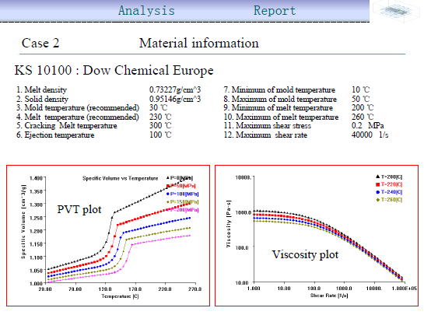Screen dimensions: 424x315
Task: Click the 'Report' header word
Action: click(x=275, y=11)
